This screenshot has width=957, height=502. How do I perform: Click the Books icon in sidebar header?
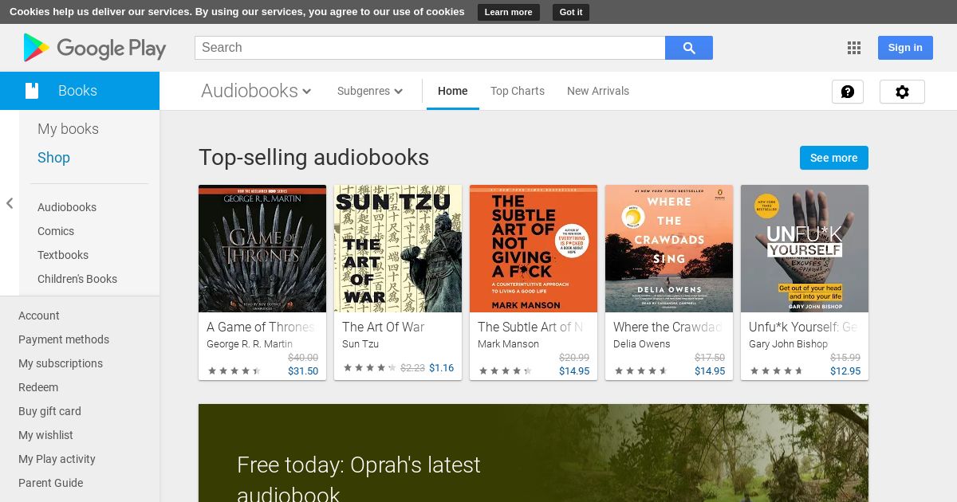[x=32, y=91]
